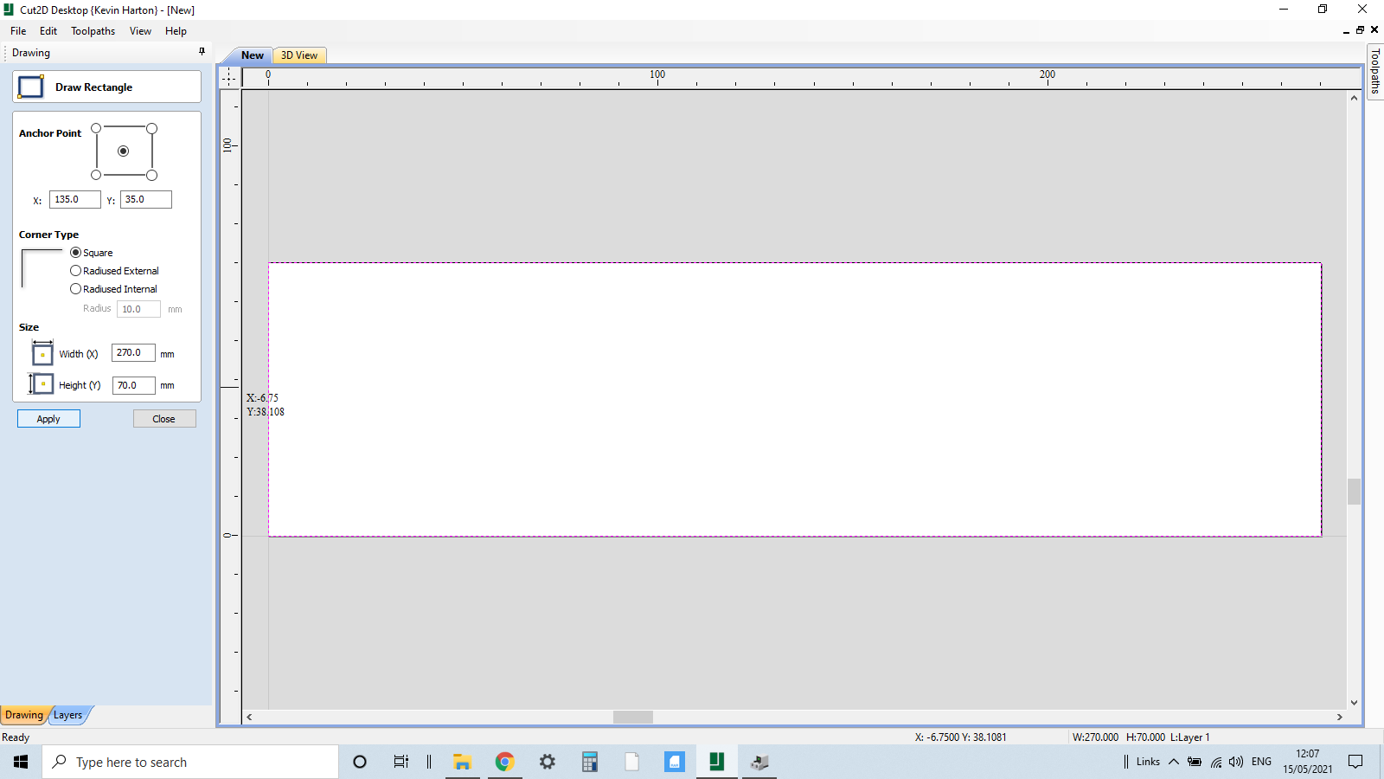Click the Width (X) size icon
The image size is (1384, 779).
coord(42,353)
